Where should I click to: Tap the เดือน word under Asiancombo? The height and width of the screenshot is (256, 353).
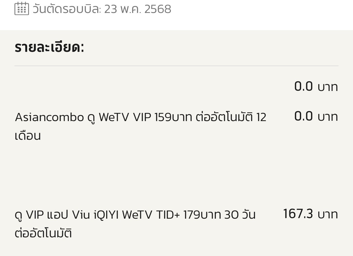(x=27, y=136)
